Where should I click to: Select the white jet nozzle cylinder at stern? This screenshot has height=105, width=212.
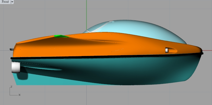pos(16,67)
